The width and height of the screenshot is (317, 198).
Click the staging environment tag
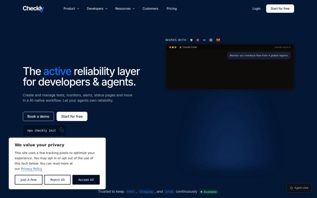click(x=146, y=192)
